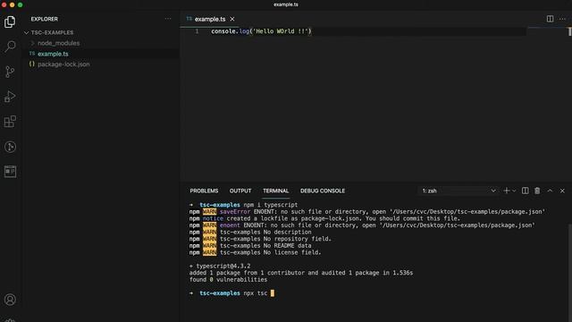The width and height of the screenshot is (572, 322).
Task: Switch to the PROBLEMS tab
Action: (x=204, y=191)
